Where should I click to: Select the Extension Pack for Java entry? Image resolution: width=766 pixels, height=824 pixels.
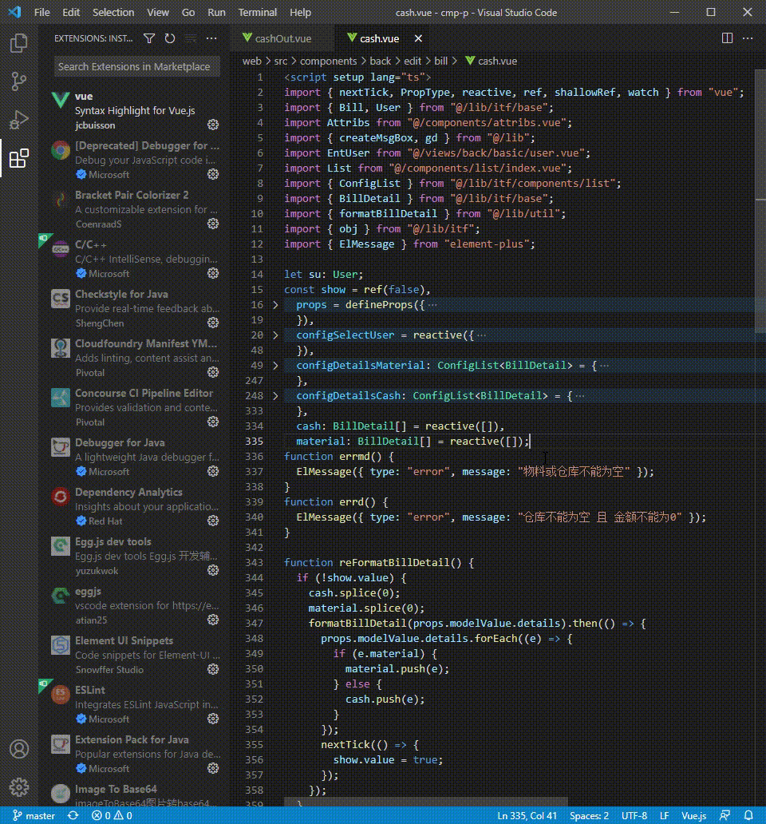(136, 754)
